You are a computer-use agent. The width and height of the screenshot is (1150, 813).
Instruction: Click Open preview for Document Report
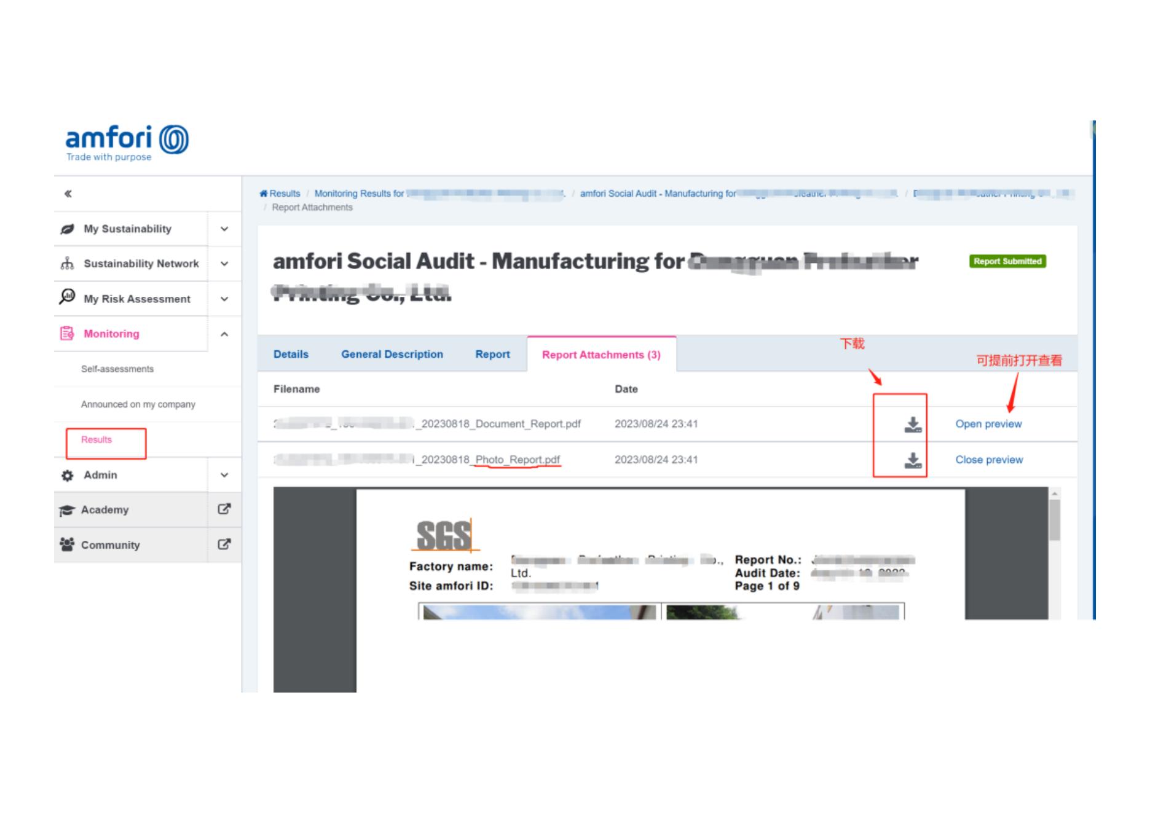click(988, 424)
